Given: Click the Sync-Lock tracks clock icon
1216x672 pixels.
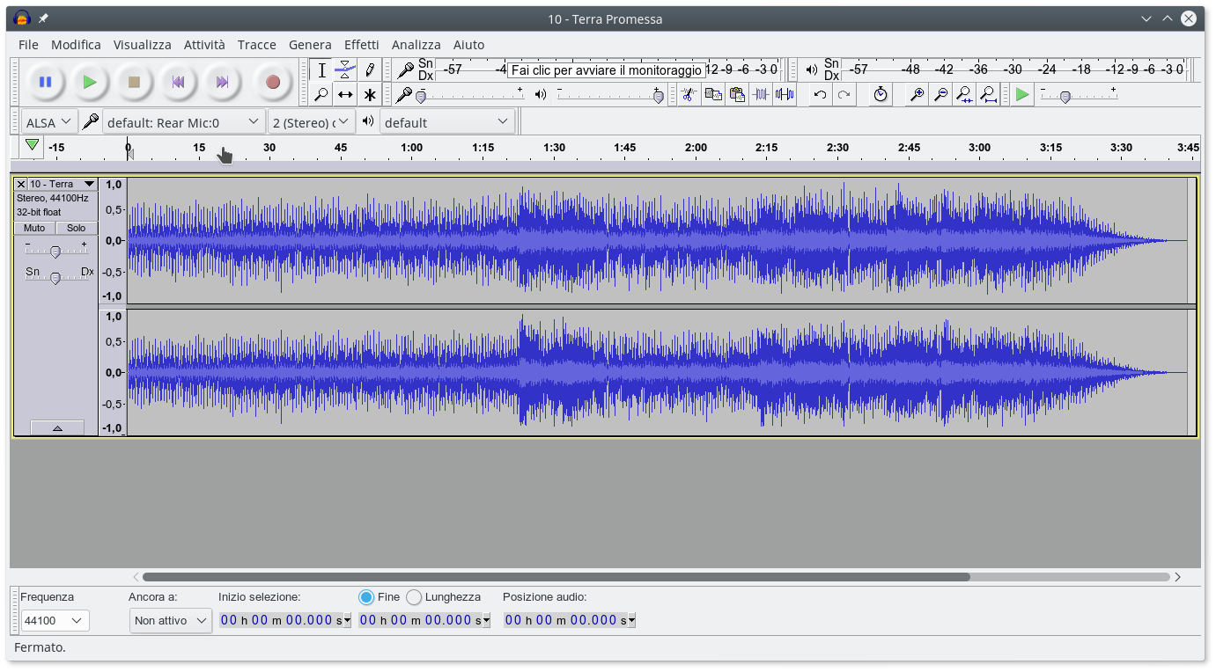Looking at the screenshot, I should (881, 94).
